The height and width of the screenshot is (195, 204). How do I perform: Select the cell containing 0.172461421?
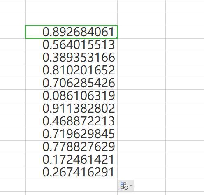coord(72,160)
